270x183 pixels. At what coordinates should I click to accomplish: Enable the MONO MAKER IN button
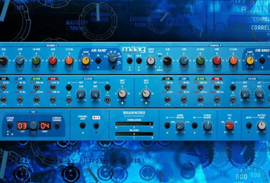(167, 125)
